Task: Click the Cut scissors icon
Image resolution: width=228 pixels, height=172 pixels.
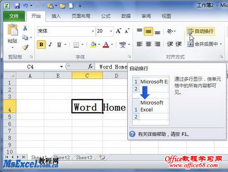Action: click(x=25, y=28)
